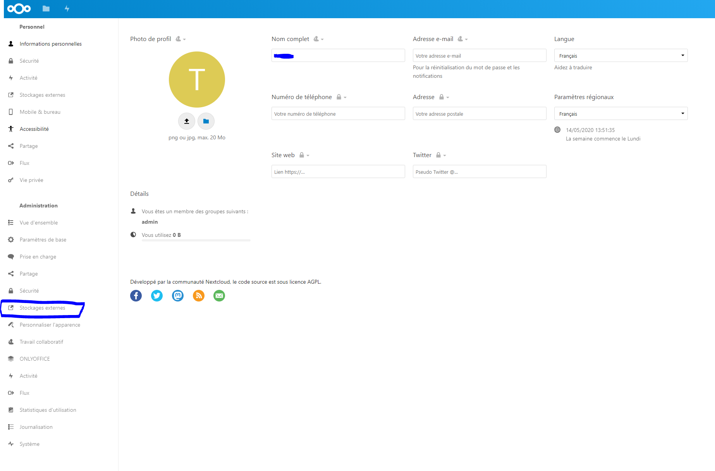Select profile picture from Files

tap(206, 121)
